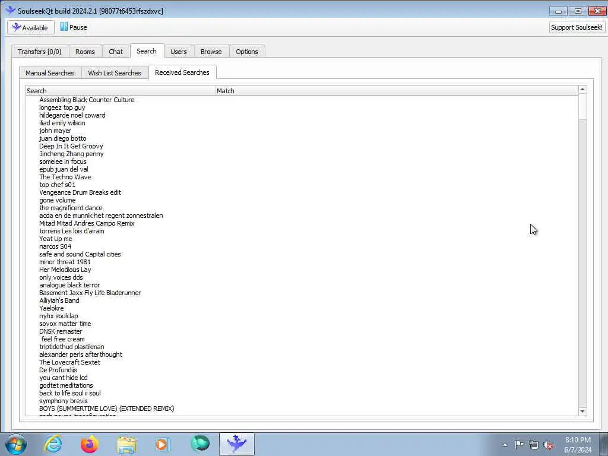Show hidden tray icons arrow
This screenshot has height=456, width=608.
coord(505,445)
